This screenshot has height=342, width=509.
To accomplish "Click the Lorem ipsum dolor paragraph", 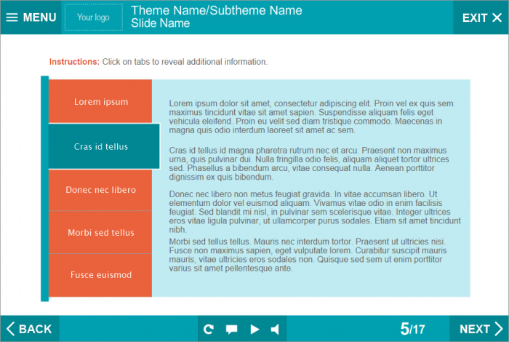I will tap(311, 116).
